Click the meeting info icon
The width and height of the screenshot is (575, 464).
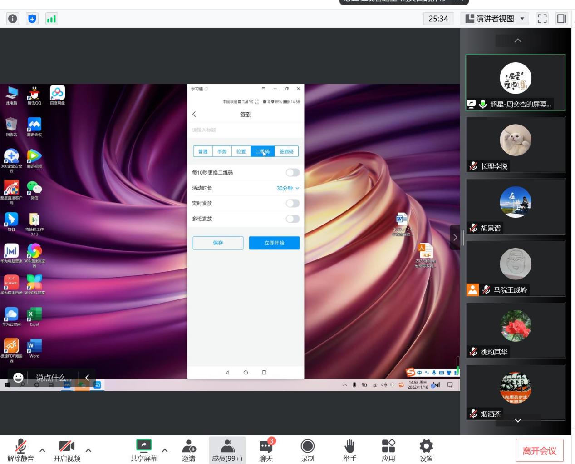coord(13,19)
